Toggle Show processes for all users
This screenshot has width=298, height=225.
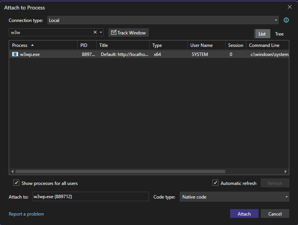(16, 183)
